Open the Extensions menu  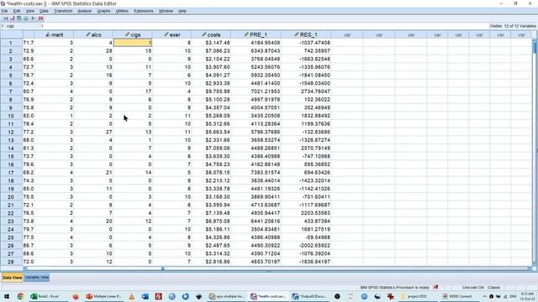144,11
